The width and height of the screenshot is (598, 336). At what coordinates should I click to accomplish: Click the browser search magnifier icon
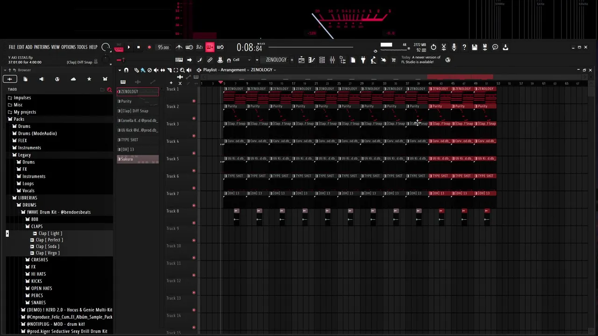109,90
